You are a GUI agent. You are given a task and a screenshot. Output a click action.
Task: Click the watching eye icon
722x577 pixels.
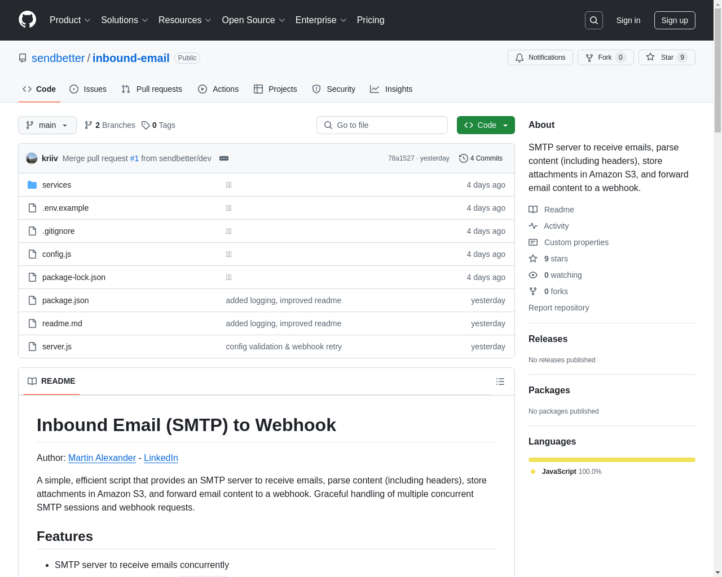pos(533,275)
